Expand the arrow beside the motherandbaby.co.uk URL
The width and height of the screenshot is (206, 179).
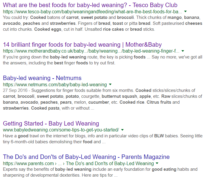pos(183,51)
